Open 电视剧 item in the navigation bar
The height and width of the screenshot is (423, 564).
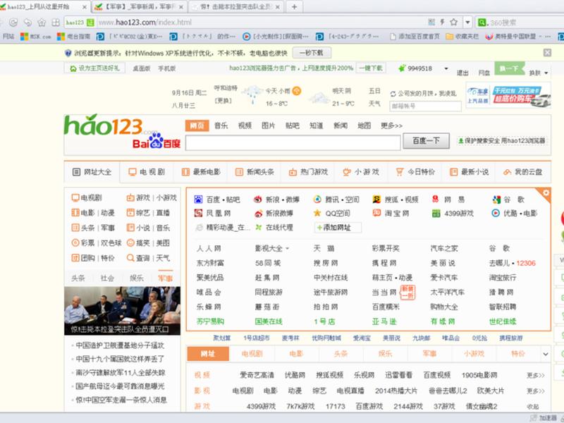pyautogui.click(x=147, y=172)
